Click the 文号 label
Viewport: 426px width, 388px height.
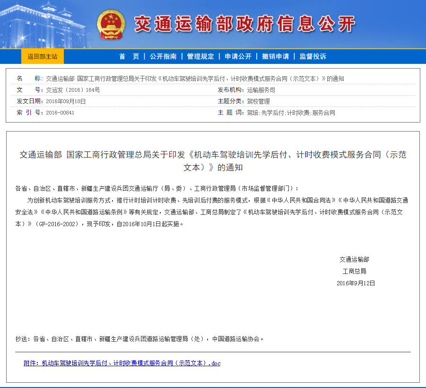coord(30,90)
